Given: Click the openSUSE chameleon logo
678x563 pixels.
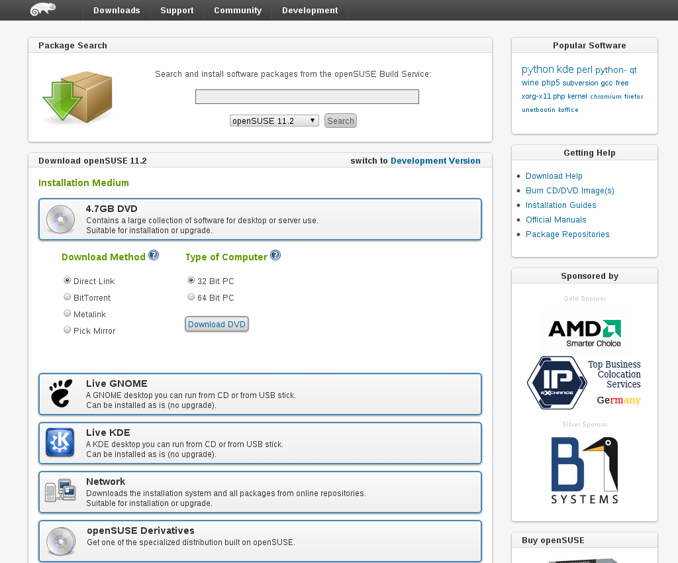Looking at the screenshot, I should tap(43, 9).
